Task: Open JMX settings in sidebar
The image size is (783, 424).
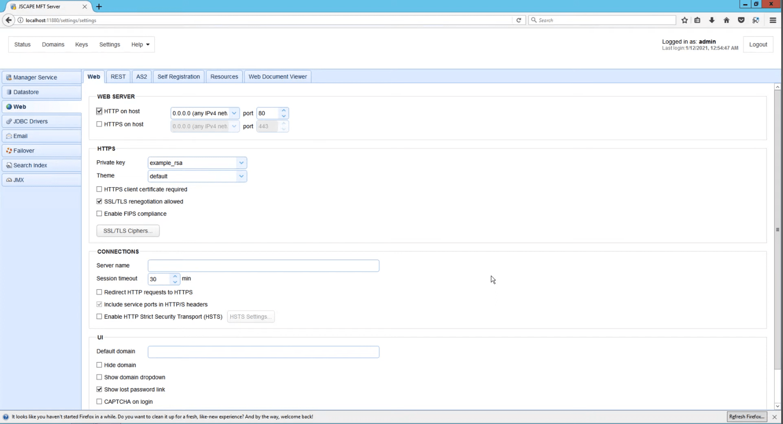Action: click(x=42, y=180)
